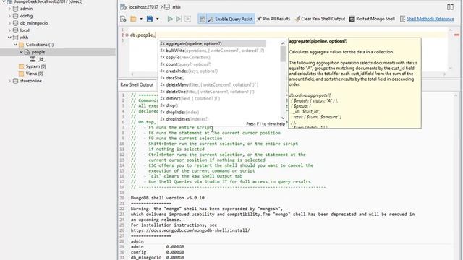Click the rrhh database icon in breadcrumb
This screenshot has width=463, height=260.
click(x=167, y=6)
